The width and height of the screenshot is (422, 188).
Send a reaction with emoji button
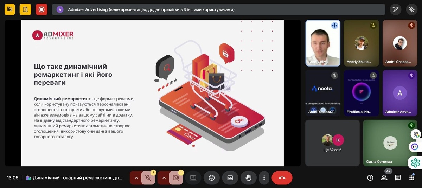pos(212,178)
